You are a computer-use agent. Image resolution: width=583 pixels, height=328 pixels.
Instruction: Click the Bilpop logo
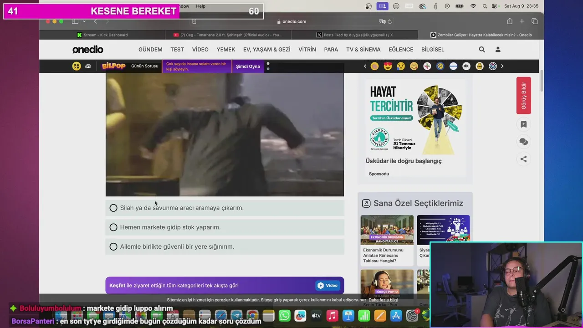pos(113,66)
